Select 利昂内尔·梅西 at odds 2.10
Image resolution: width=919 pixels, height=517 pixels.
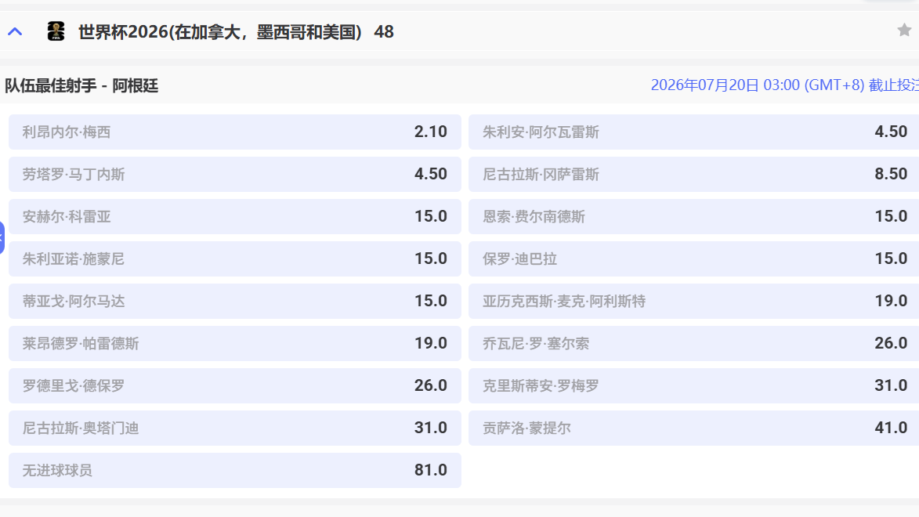[234, 132]
